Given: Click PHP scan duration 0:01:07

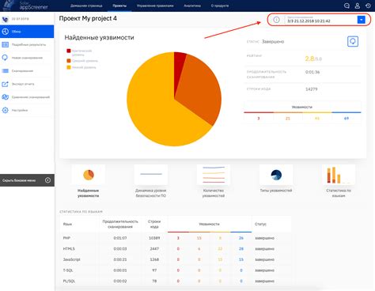Looking at the screenshot, I should (x=120, y=238).
